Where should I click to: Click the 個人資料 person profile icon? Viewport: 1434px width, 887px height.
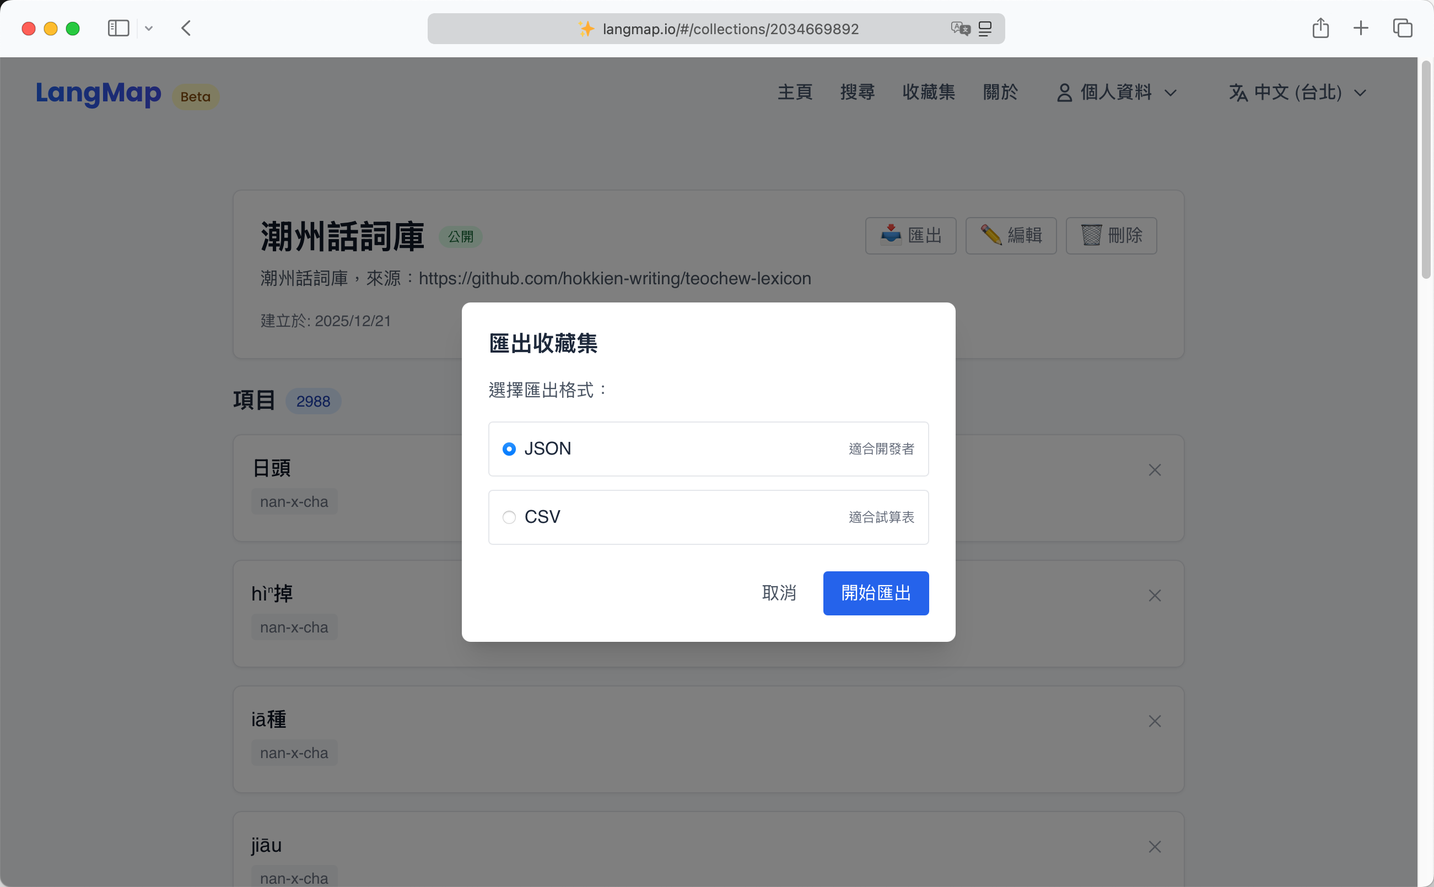pos(1065,92)
